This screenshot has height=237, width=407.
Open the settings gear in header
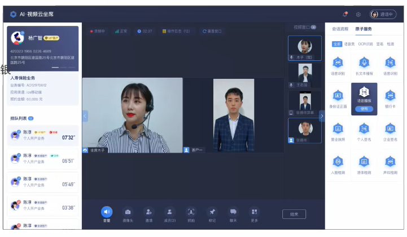[x=358, y=15]
